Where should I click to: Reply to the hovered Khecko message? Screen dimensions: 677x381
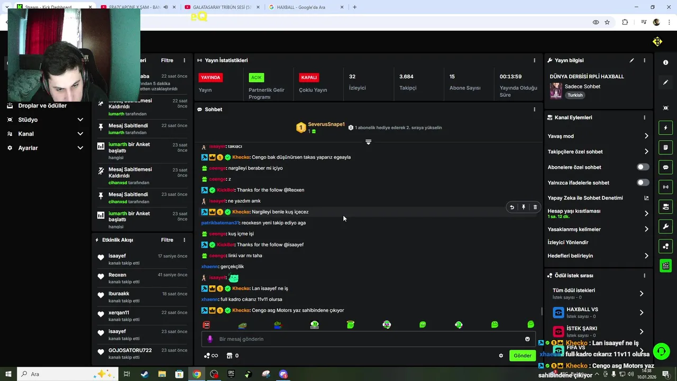(x=512, y=207)
